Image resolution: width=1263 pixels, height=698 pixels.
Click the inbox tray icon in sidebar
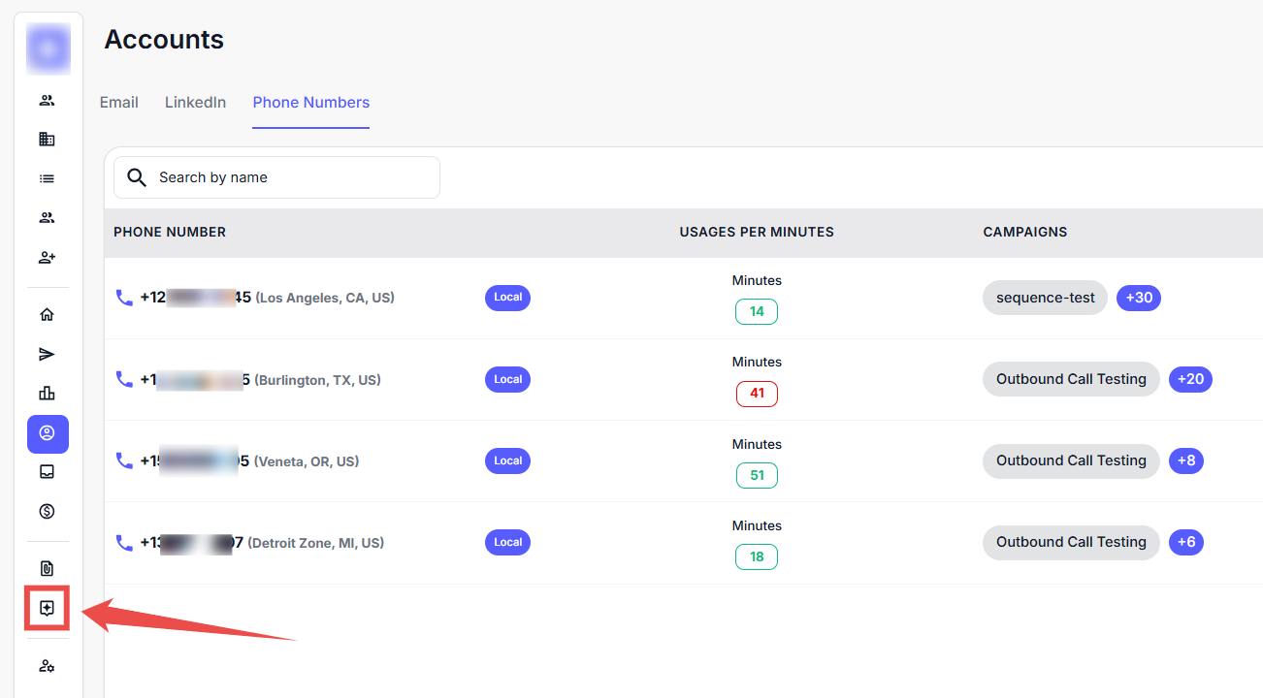(47, 472)
